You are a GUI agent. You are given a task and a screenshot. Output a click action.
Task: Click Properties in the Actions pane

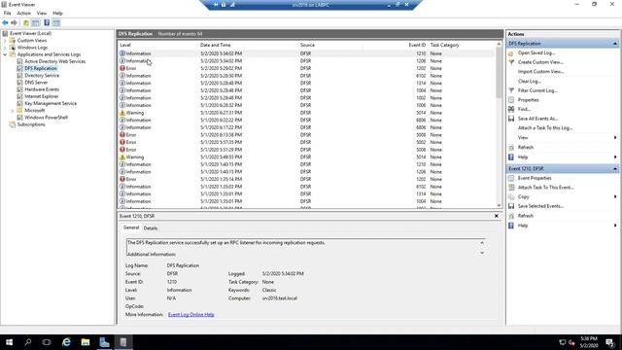(x=528, y=100)
